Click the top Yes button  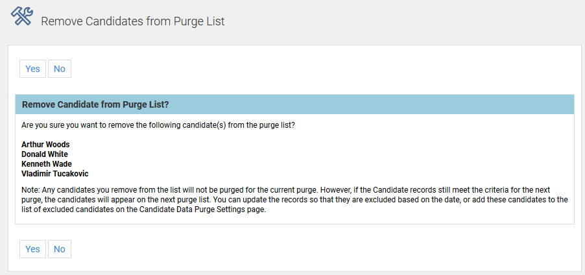32,69
